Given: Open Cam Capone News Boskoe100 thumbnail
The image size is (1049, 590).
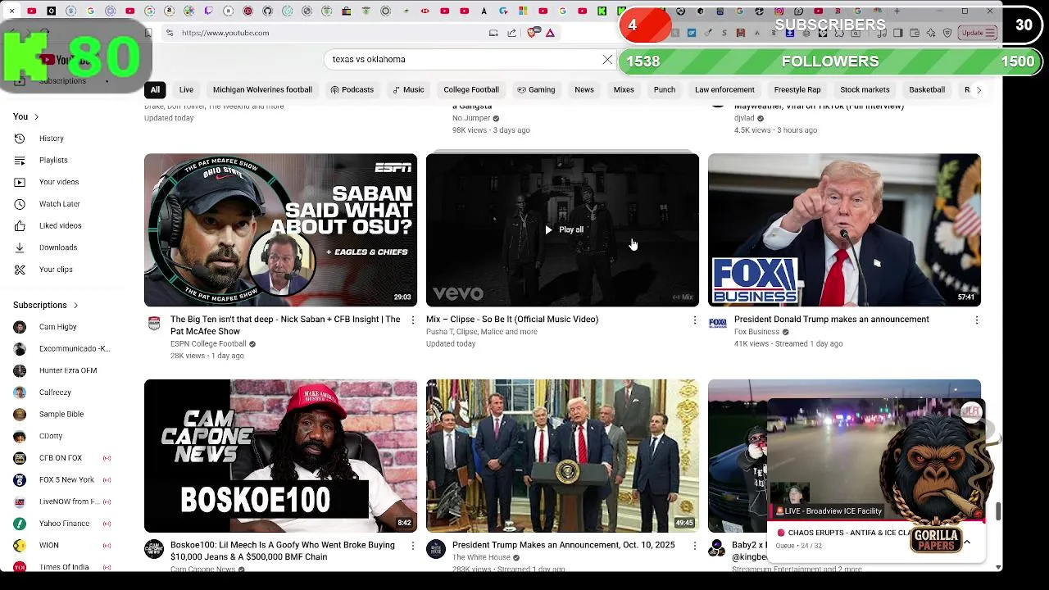Looking at the screenshot, I should click(280, 456).
